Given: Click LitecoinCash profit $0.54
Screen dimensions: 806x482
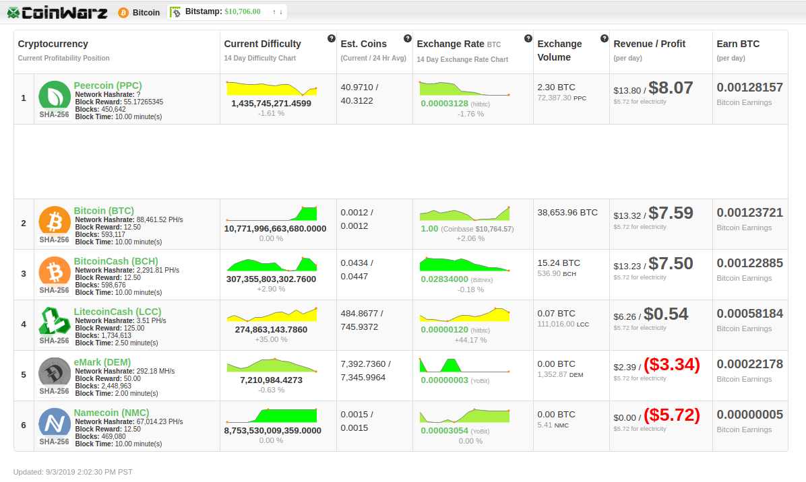Looking at the screenshot, I should pos(666,314).
